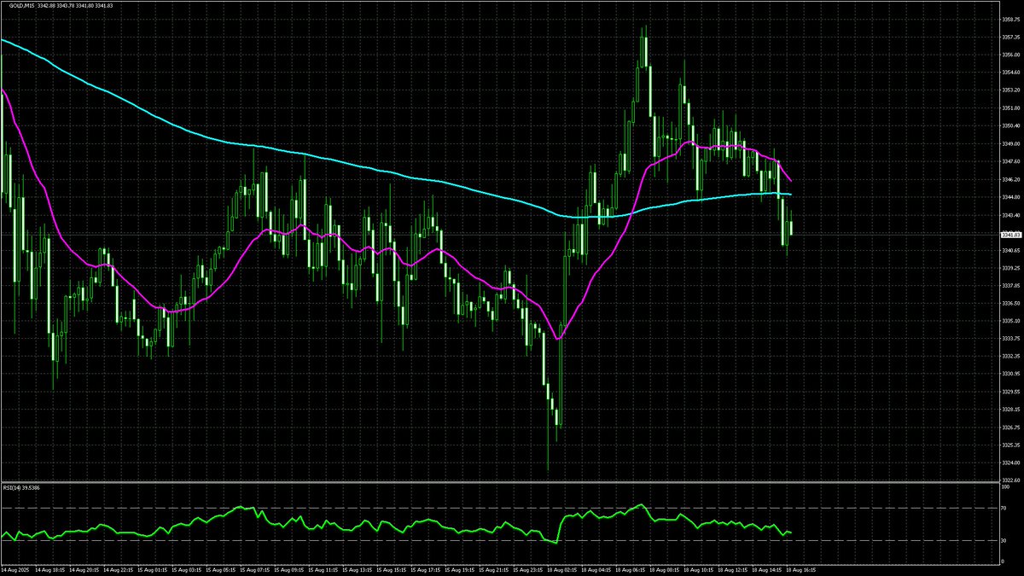Click the 3326.75 price scale label
The width and height of the screenshot is (1024, 576).
tap(1009, 428)
